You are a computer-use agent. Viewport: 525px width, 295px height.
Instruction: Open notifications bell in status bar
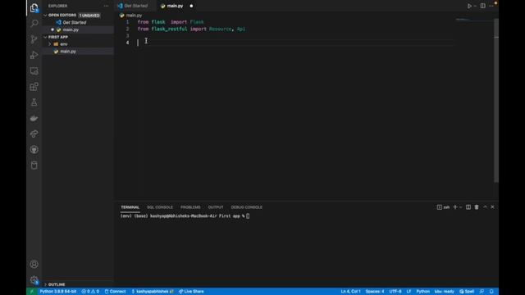point(491,292)
